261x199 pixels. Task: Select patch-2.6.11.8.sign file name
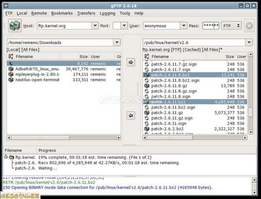tap(171, 97)
